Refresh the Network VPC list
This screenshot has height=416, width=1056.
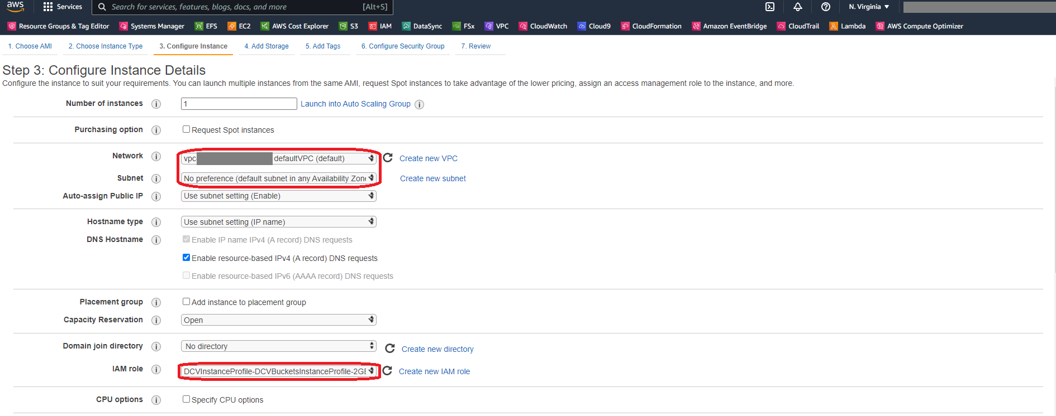click(x=388, y=158)
